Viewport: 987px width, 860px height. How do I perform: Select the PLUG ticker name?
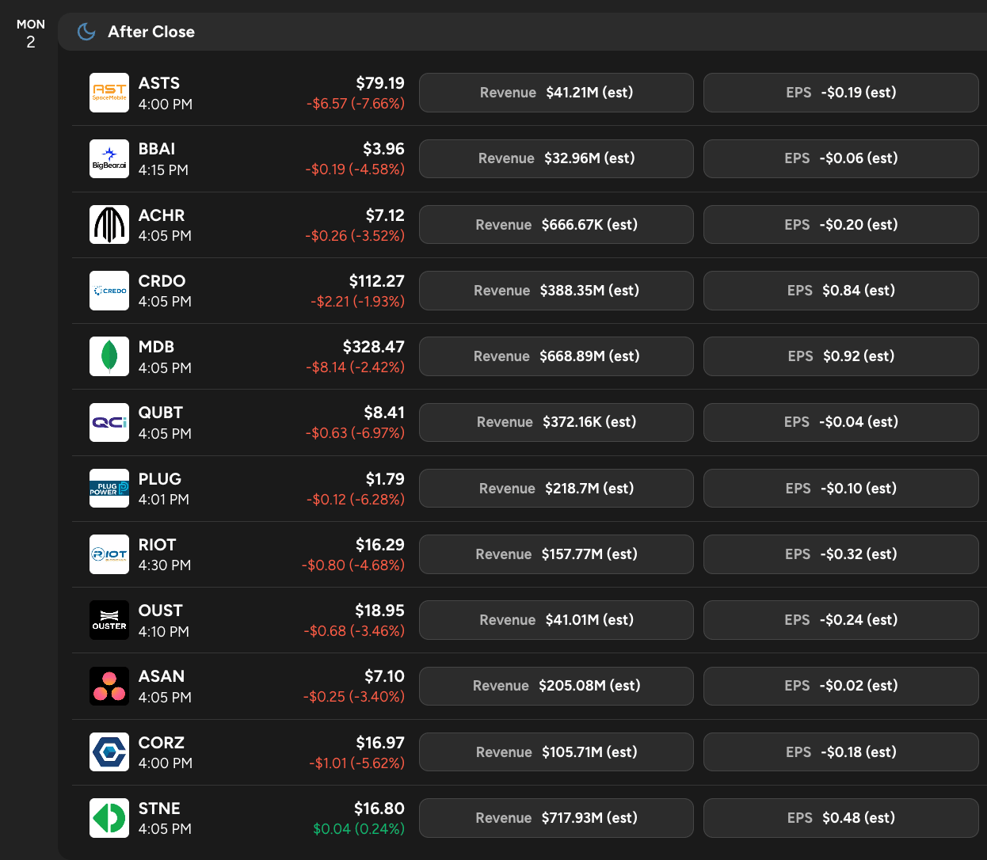click(160, 479)
